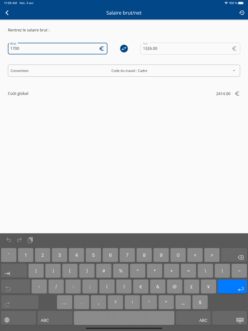
Task: Tap the keyboard redo icon above the keys
Action: [x=19, y=240]
